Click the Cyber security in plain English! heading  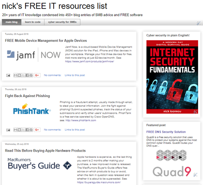[168, 35]
